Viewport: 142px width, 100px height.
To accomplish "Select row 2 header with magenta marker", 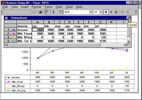I will point(11,33).
